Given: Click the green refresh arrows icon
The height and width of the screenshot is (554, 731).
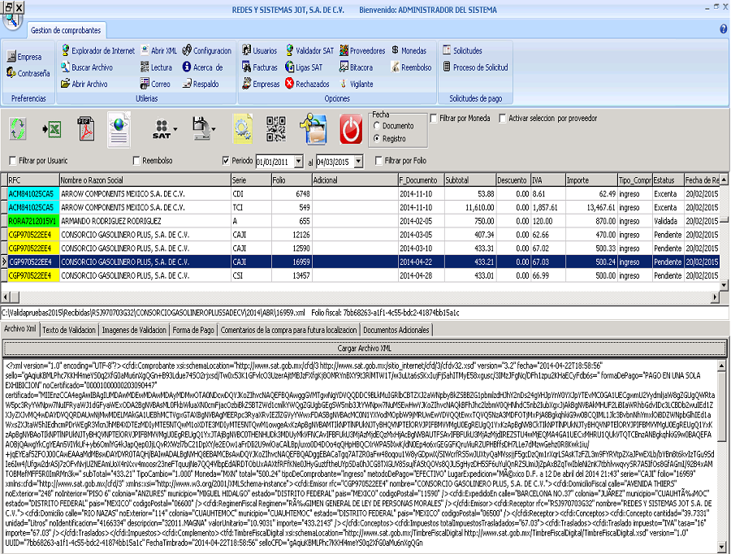Looking at the screenshot, I should 18,129.
